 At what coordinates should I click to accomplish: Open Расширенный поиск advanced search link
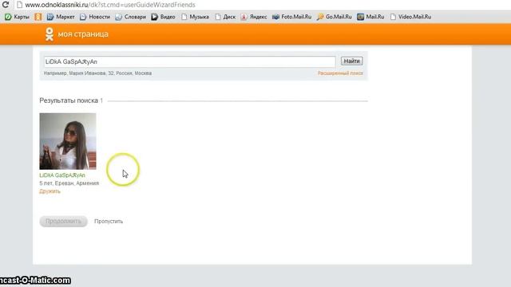pos(340,73)
